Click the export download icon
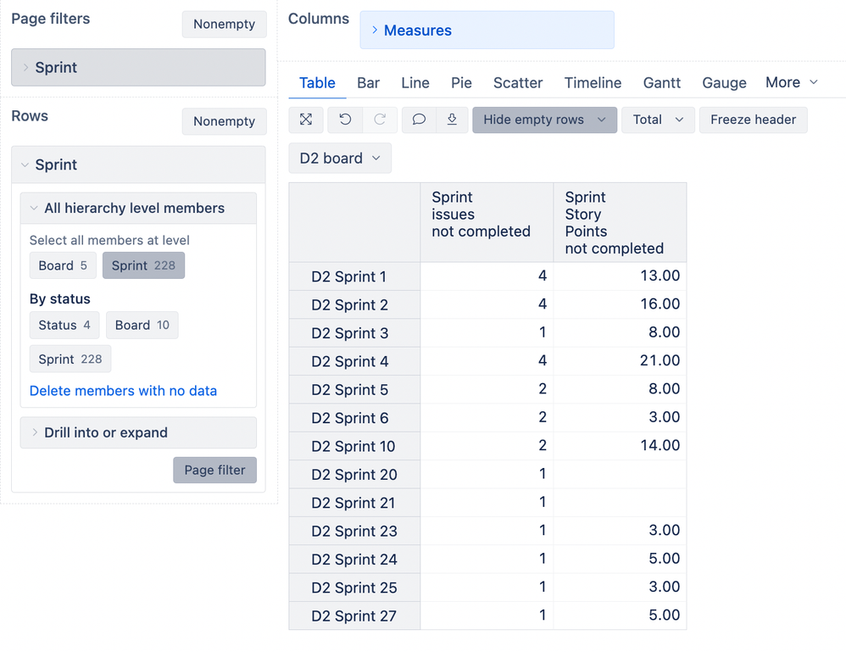The height and width of the screenshot is (652, 846). (x=452, y=120)
